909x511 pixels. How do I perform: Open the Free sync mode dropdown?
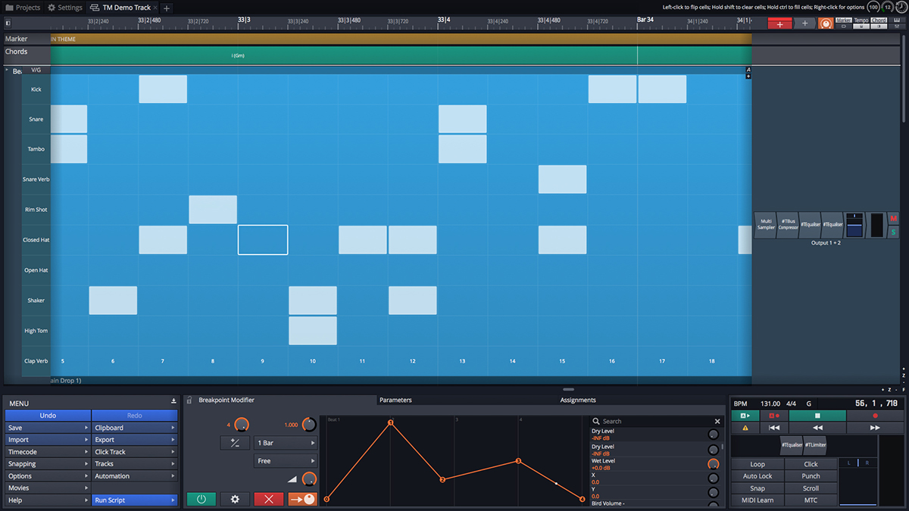(x=286, y=460)
